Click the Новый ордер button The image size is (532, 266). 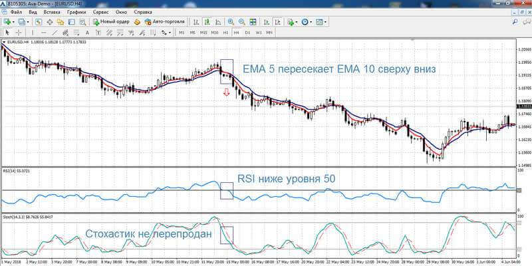pyautogui.click(x=112, y=22)
